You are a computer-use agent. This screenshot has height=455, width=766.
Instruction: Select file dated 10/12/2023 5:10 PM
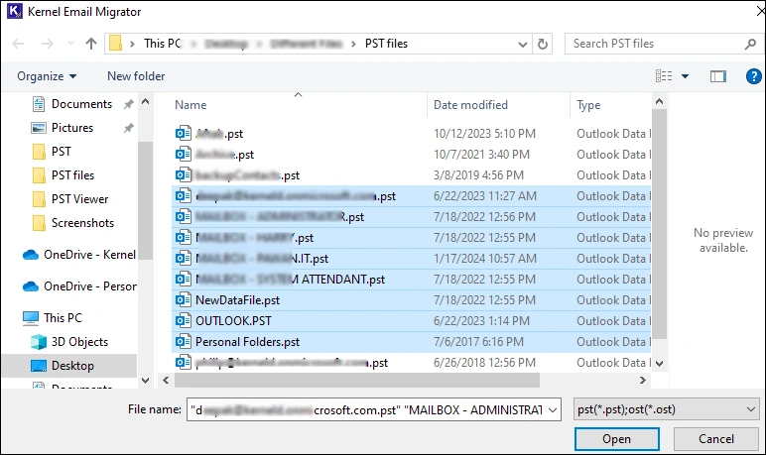tap(411, 134)
